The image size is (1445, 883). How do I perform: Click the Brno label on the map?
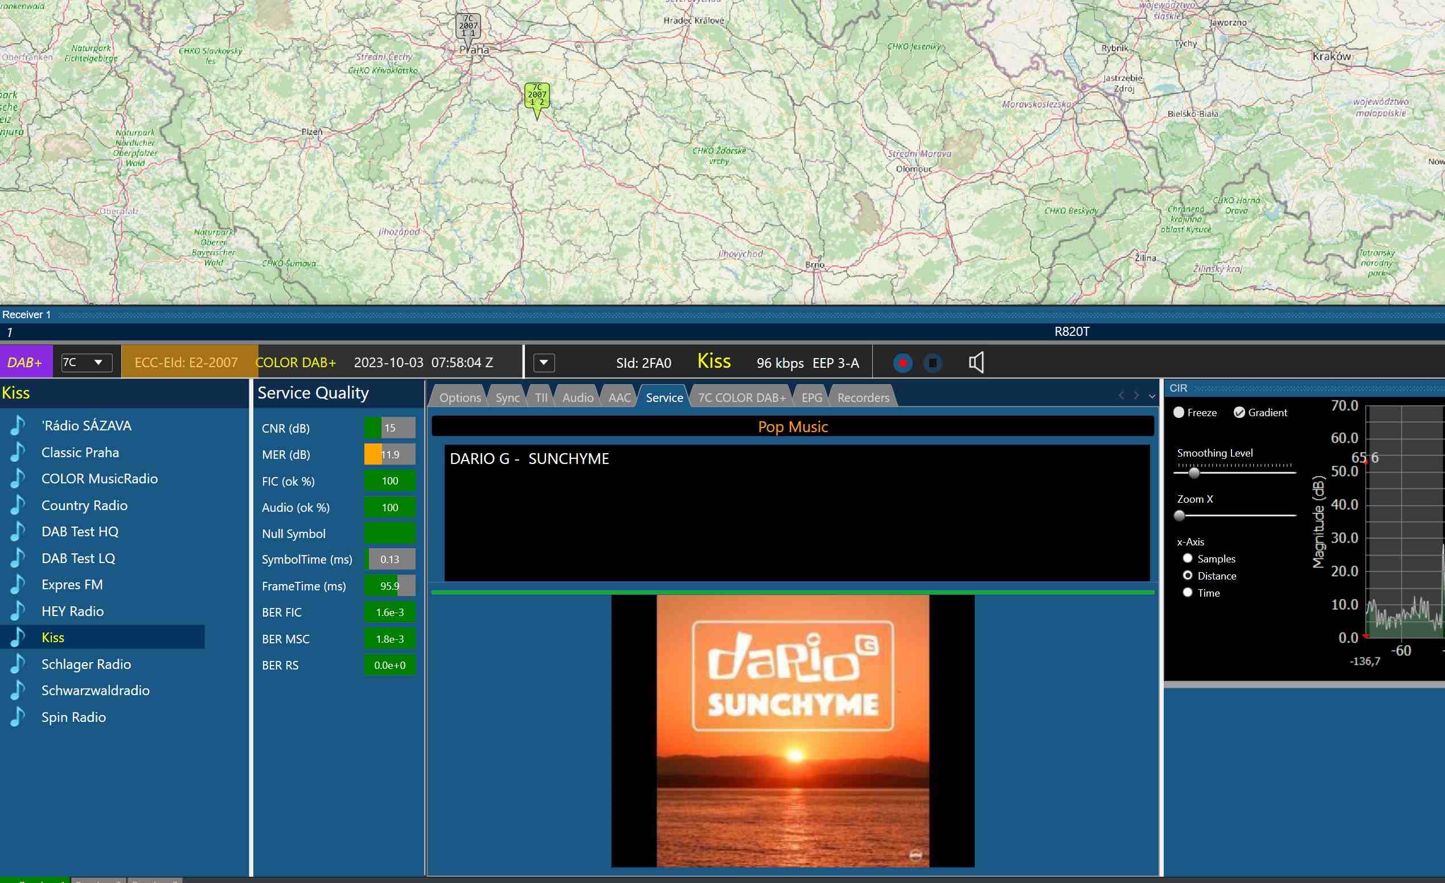point(815,264)
